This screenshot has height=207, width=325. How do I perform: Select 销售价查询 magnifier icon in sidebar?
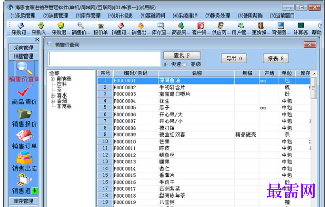point(24,68)
